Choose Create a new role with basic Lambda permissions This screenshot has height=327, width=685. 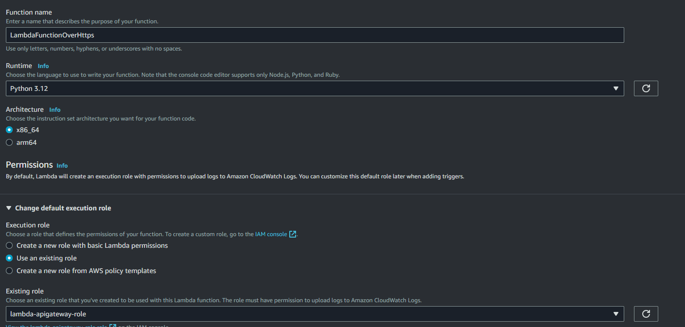tap(9, 245)
